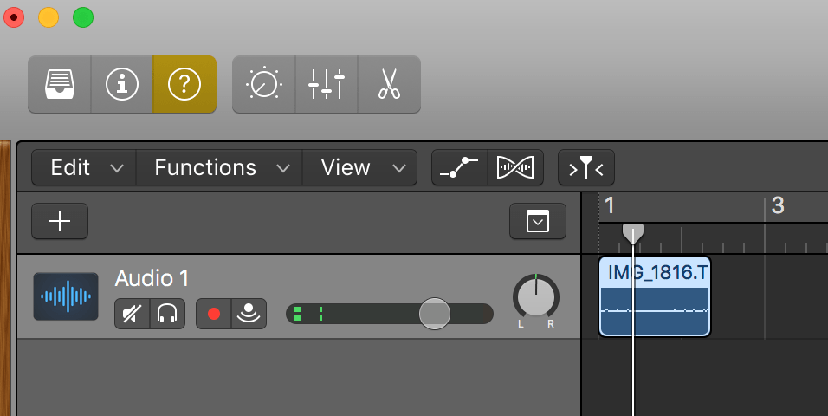828x416 pixels.
Task: Enable Flex editing button
Action: (x=516, y=167)
